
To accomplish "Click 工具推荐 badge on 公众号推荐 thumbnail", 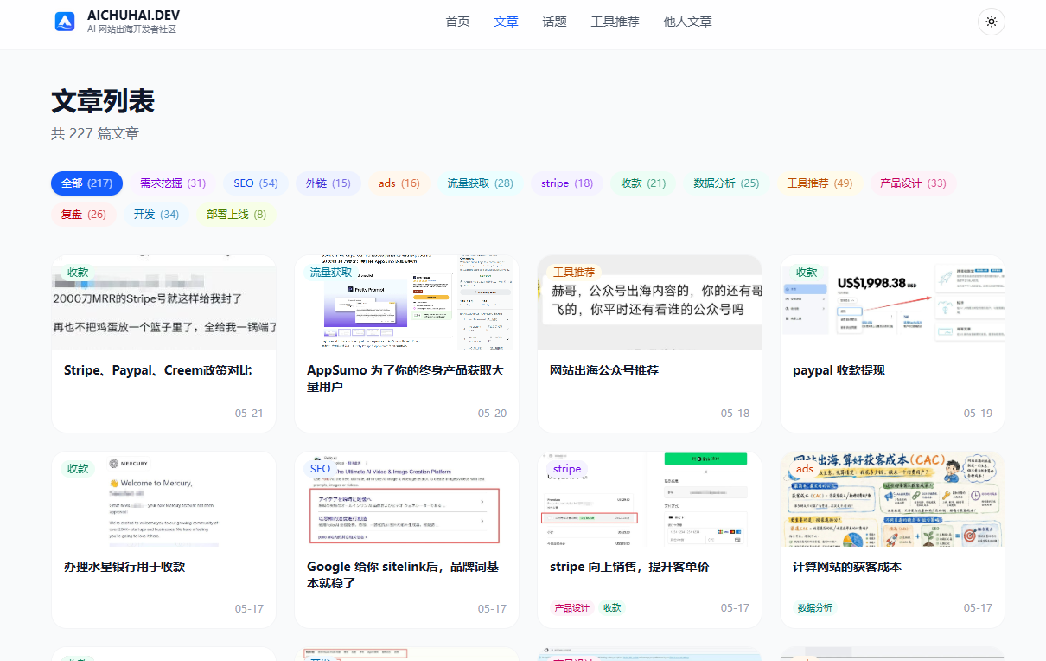I will (x=574, y=272).
